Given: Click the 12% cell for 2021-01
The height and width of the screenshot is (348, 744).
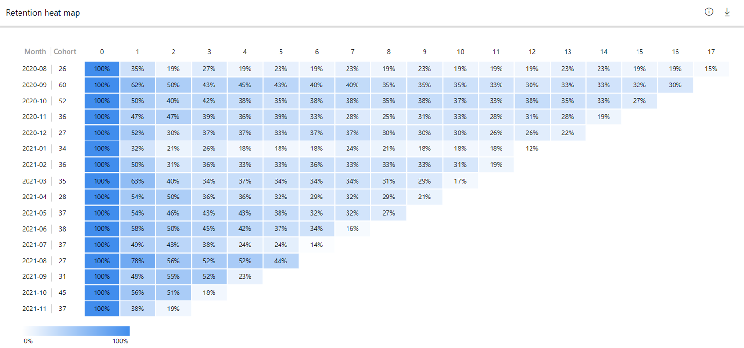Looking at the screenshot, I should pos(532,149).
